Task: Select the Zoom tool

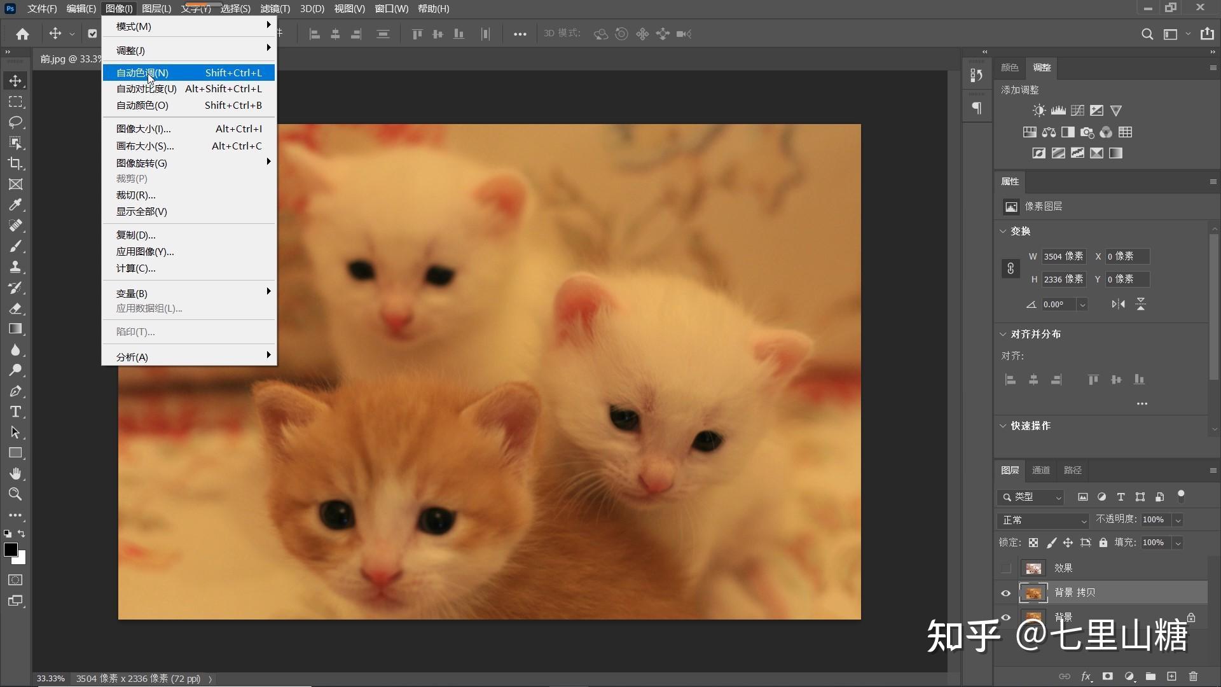Action: coord(15,494)
